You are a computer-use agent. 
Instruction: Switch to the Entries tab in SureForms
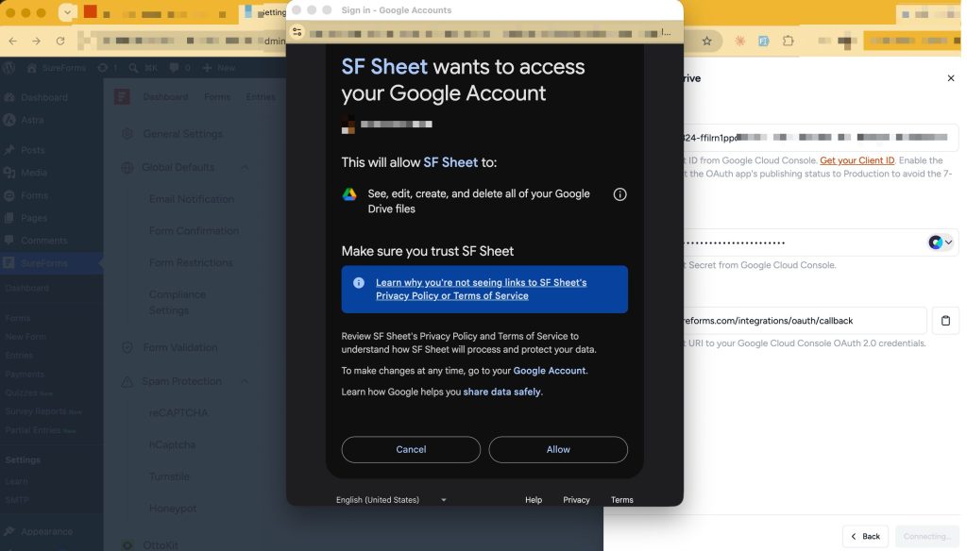point(261,97)
